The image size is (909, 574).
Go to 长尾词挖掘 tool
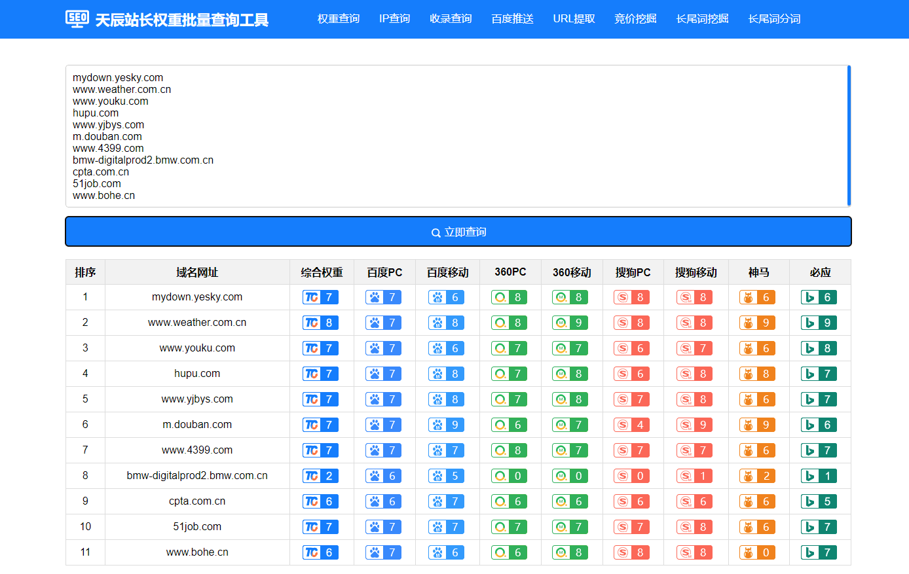click(x=702, y=19)
